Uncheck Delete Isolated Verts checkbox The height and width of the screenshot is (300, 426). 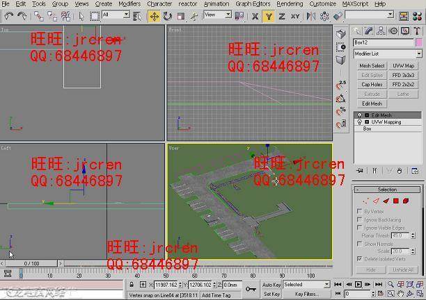[x=359, y=259]
